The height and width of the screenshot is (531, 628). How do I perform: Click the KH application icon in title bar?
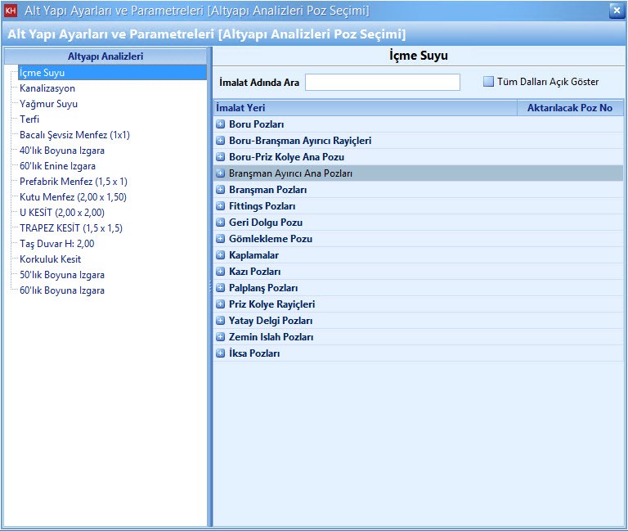click(x=11, y=11)
